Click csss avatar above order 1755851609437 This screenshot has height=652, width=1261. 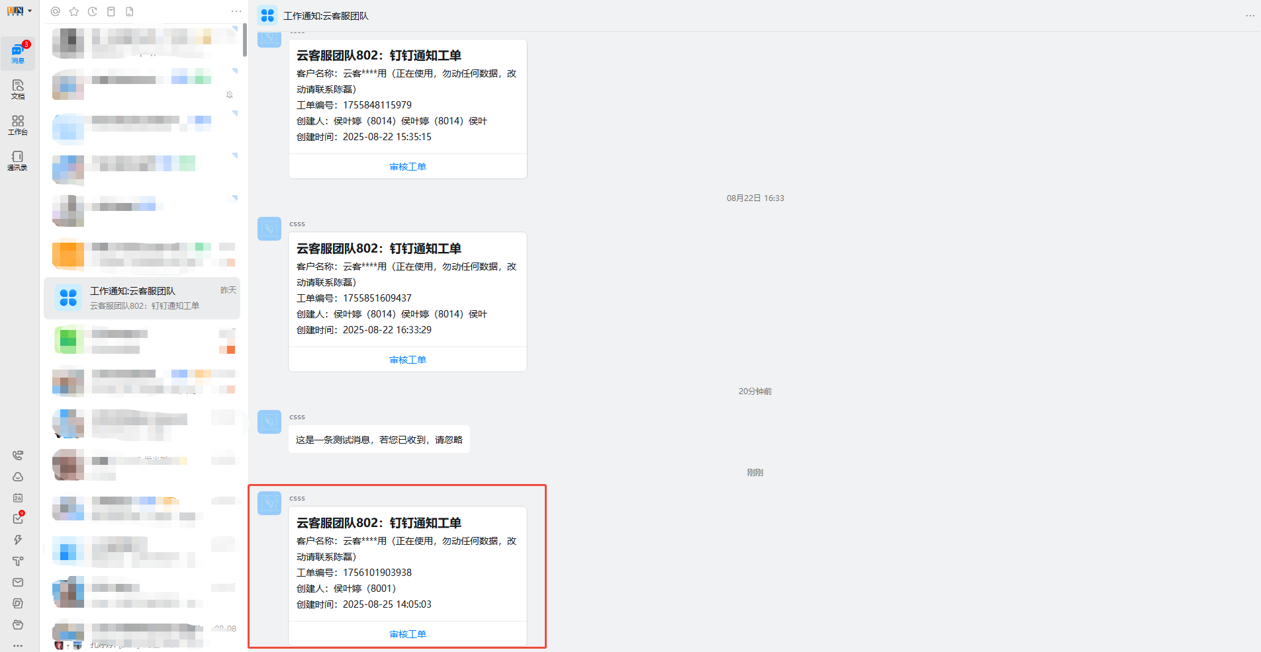pos(269,229)
